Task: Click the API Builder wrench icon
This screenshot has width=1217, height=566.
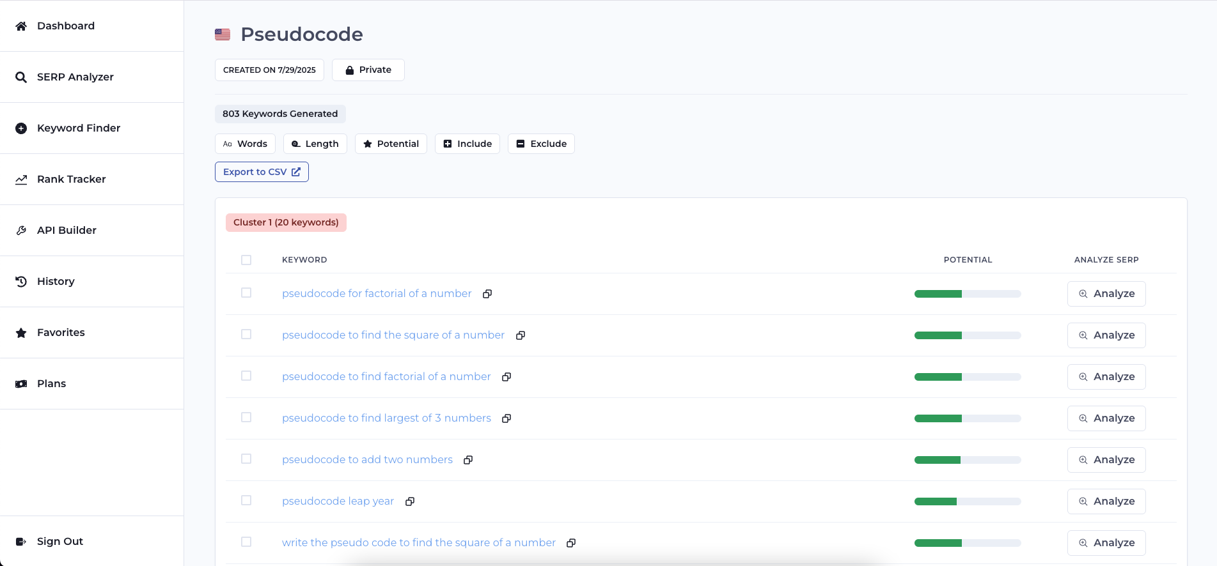Action: (x=21, y=231)
